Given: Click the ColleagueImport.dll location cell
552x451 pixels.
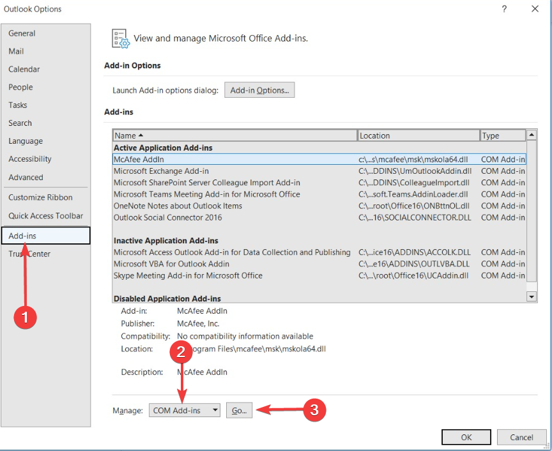Looking at the screenshot, I should click(x=414, y=183).
